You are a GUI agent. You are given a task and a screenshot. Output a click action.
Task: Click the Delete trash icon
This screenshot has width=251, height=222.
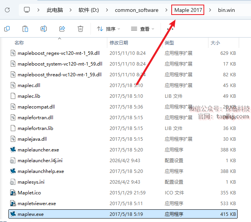(x=80, y=29)
